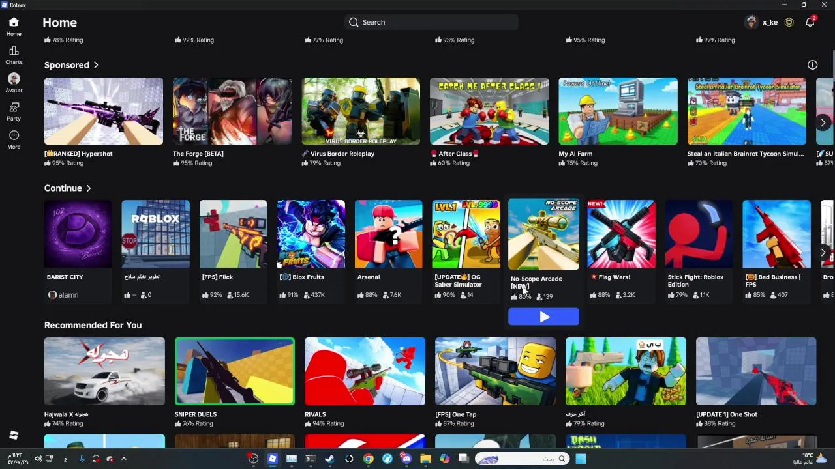Open the notifications bell
The image size is (835, 469).
click(x=810, y=22)
